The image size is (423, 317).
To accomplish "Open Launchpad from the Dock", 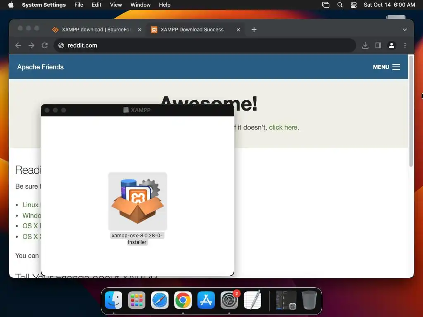I will click(136, 300).
